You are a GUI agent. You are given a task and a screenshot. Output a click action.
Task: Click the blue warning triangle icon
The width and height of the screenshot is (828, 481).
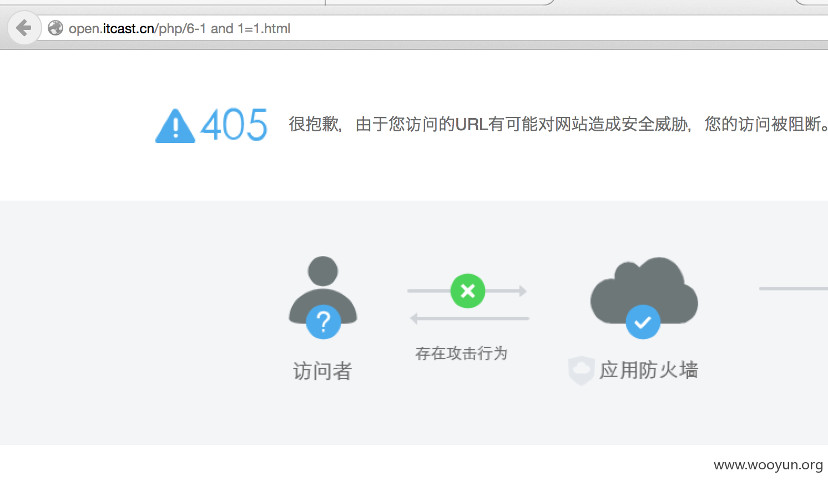click(x=175, y=126)
